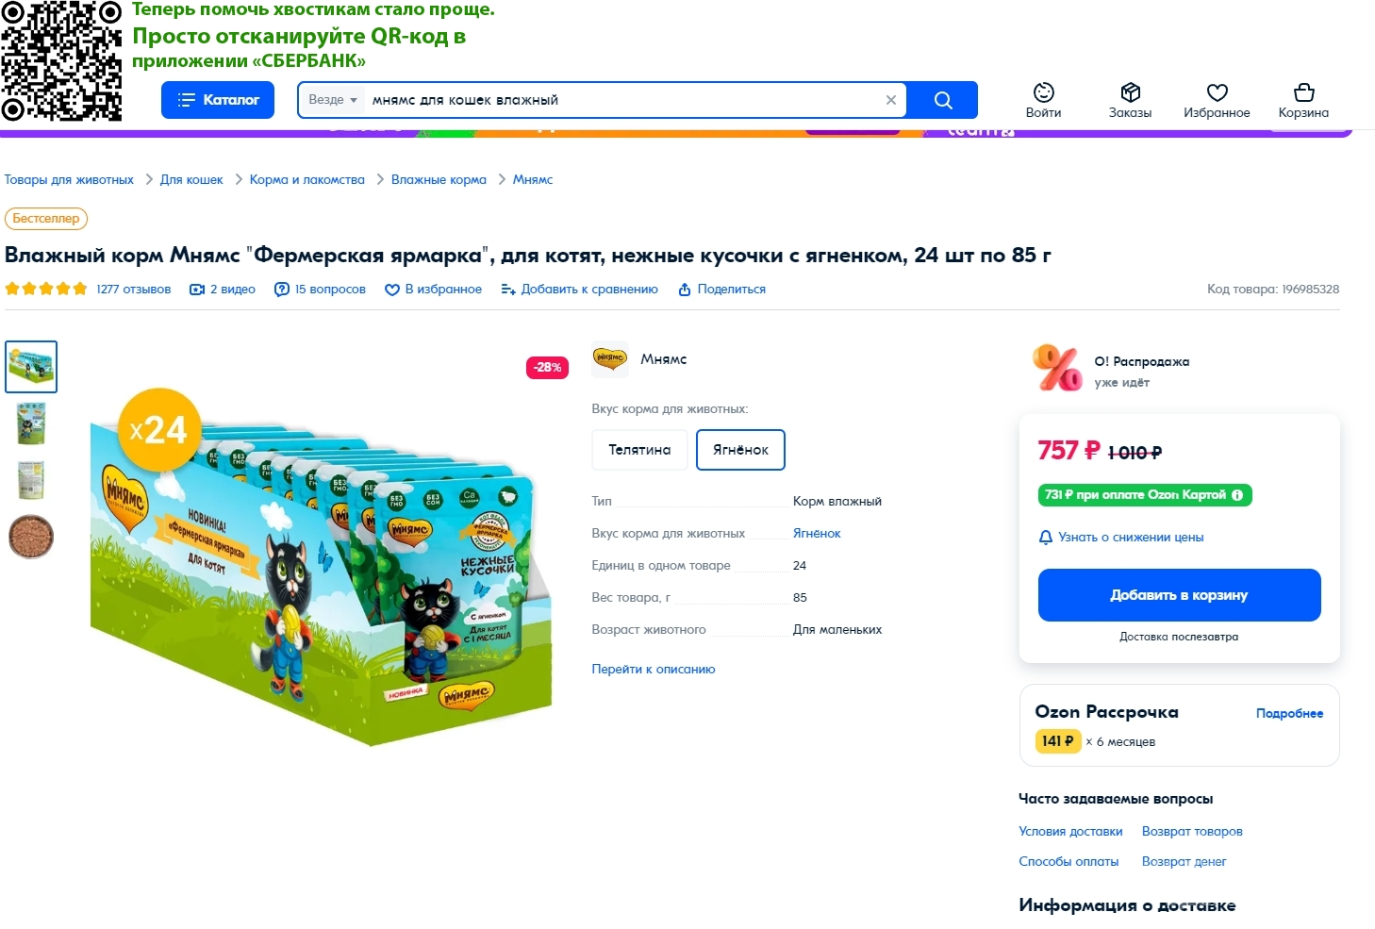Expand the Везде search scope dropdown
This screenshot has height=929, width=1375.
click(x=333, y=100)
